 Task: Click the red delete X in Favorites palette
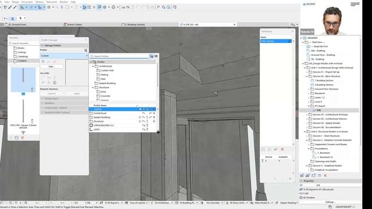point(23,138)
